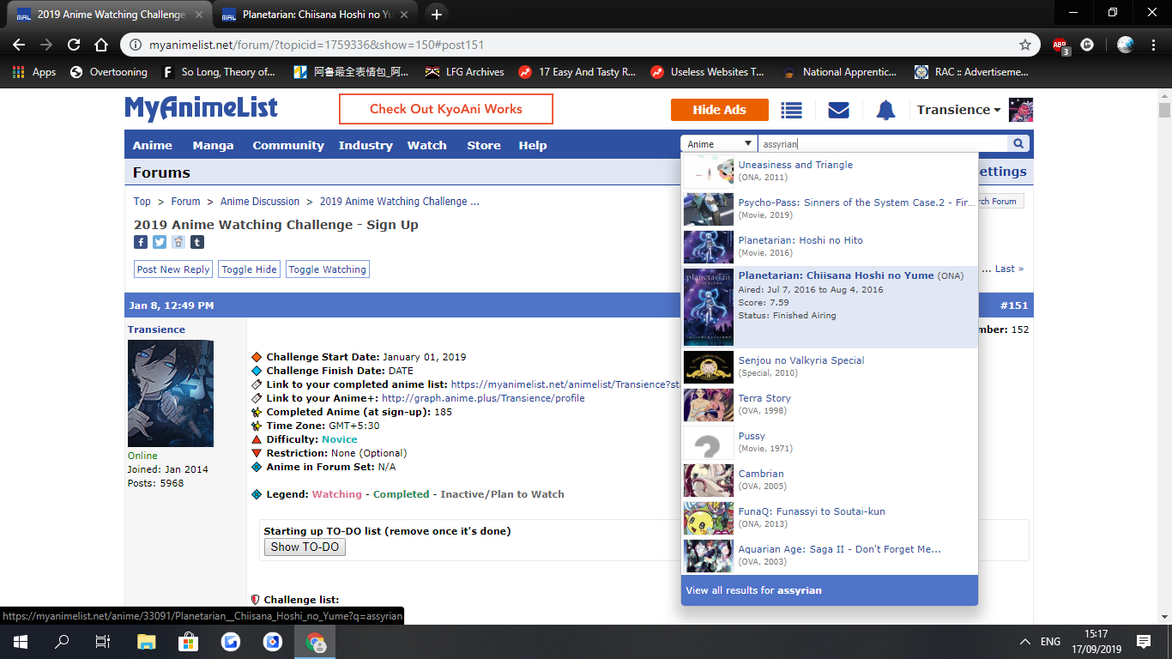Image resolution: width=1172 pixels, height=659 pixels.
Task: Expand the Transience user menu
Action: point(958,110)
